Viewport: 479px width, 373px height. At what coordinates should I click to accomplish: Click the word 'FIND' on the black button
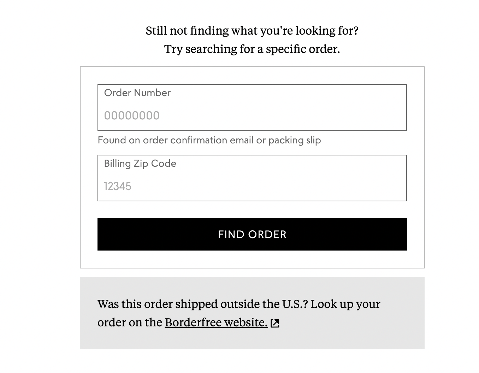pyautogui.click(x=231, y=235)
